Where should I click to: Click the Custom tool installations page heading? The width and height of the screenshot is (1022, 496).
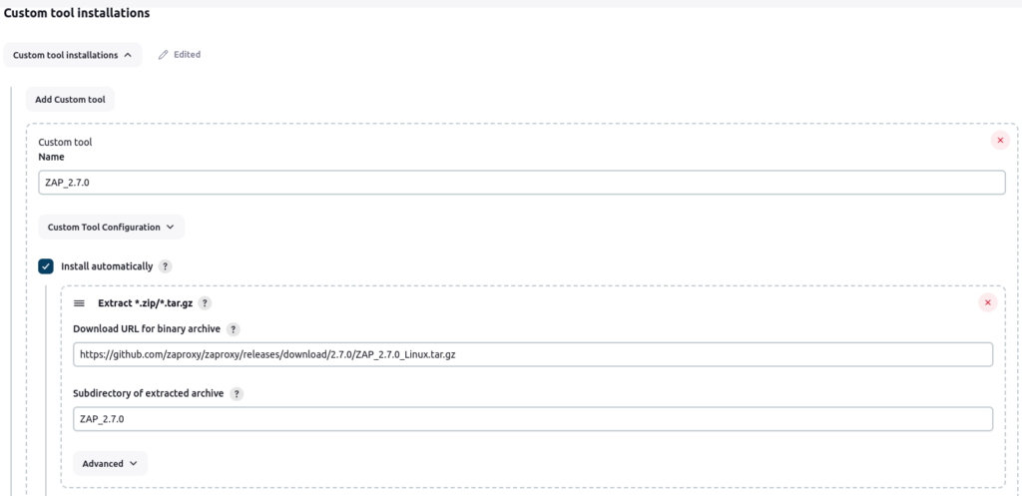tap(77, 13)
